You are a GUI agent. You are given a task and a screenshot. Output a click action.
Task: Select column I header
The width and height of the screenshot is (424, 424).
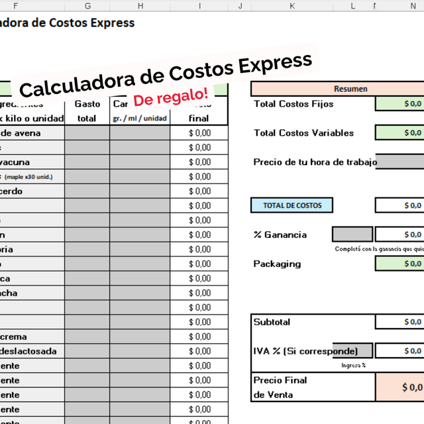199,5
